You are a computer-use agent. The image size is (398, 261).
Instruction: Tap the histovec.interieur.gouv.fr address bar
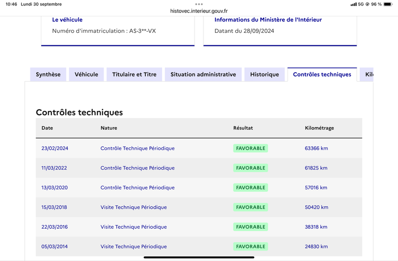pos(199,11)
